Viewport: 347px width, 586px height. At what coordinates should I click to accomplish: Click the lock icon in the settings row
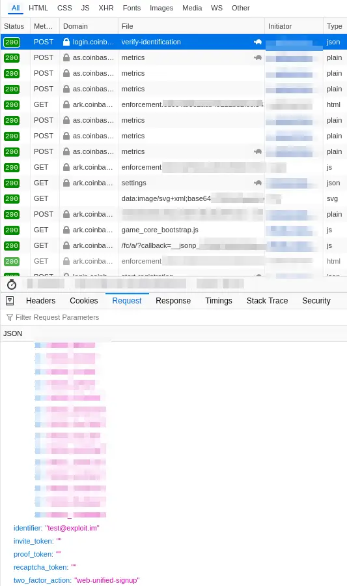(66, 183)
